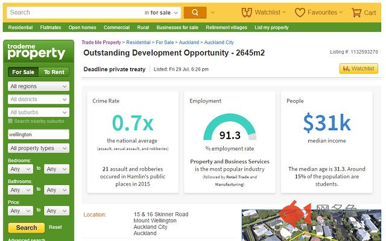The image size is (386, 241).
Task: Select maximum Bathrooms dropdown
Action: (57, 190)
